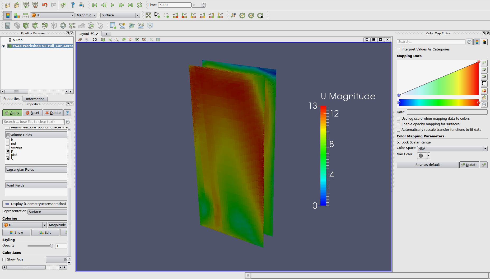Toggle the Lock Scalar Range checkbox
Viewport: 490px width, 279px height.
tap(399, 142)
